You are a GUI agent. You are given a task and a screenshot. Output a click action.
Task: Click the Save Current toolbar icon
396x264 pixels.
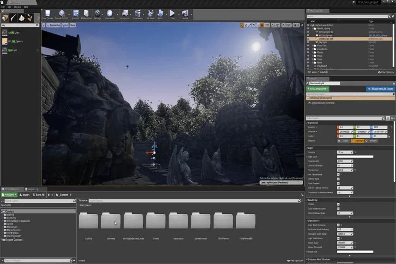(48, 14)
